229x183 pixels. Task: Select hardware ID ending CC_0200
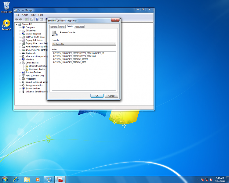(70, 63)
